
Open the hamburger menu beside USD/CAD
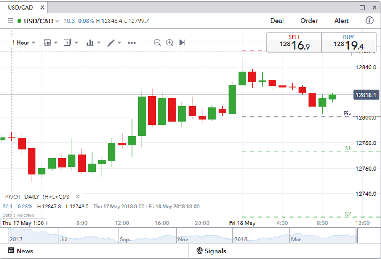click(x=10, y=21)
